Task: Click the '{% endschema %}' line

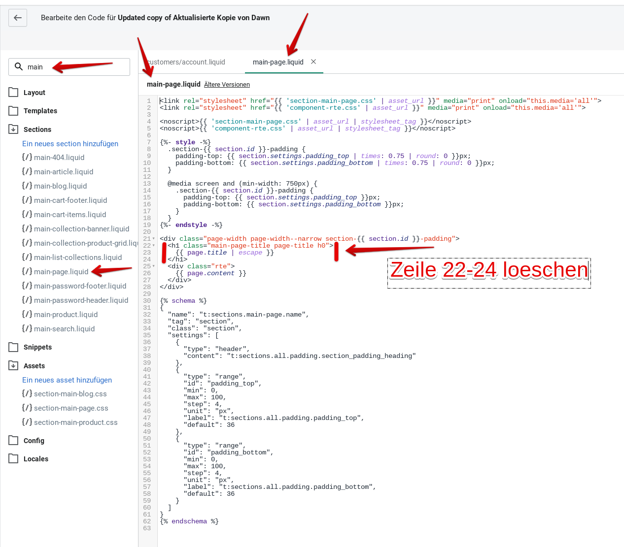Action: (x=189, y=521)
